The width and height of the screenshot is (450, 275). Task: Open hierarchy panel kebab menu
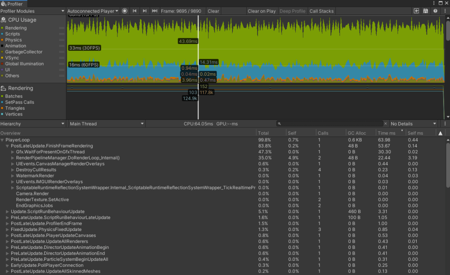pyautogui.click(x=445, y=124)
